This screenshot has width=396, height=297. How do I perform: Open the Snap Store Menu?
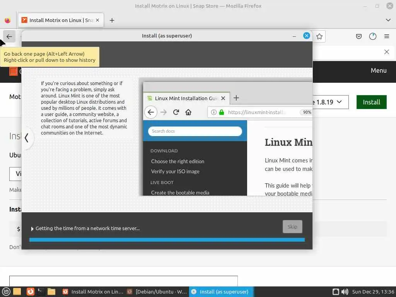378,70
